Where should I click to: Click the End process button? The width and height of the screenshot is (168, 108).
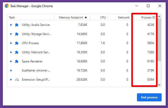pyautogui.click(x=149, y=97)
